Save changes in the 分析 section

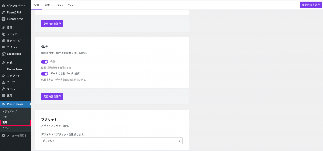click(x=52, y=97)
